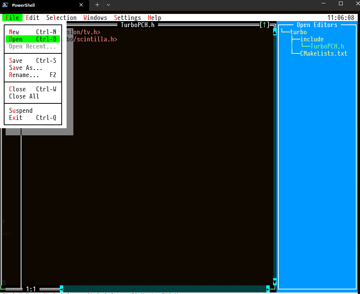This screenshot has height=294, width=360.
Task: Select CMakeLists.txt in the Open Editors tree
Action: (x=324, y=53)
